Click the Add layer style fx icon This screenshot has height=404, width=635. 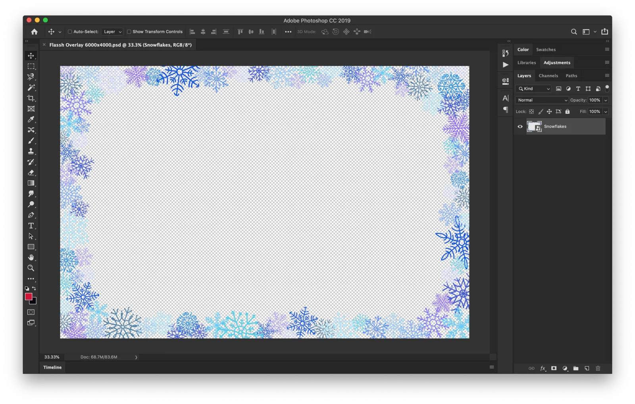pyautogui.click(x=543, y=368)
